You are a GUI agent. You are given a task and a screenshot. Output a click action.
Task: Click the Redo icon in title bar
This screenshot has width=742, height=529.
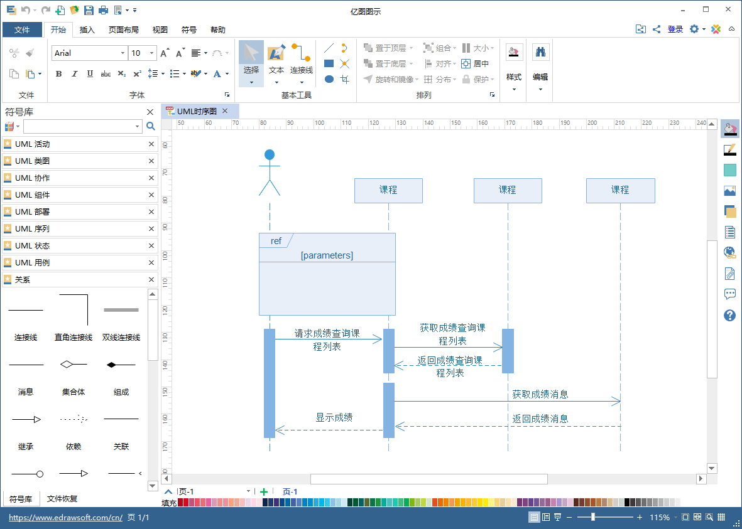click(46, 9)
